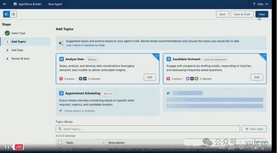The width and height of the screenshot is (277, 153).
Task: Click the red LIVE indicator badge
Action: pyautogui.click(x=19, y=147)
